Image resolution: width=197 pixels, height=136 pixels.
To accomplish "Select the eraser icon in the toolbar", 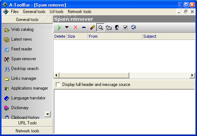I will point(92,27).
